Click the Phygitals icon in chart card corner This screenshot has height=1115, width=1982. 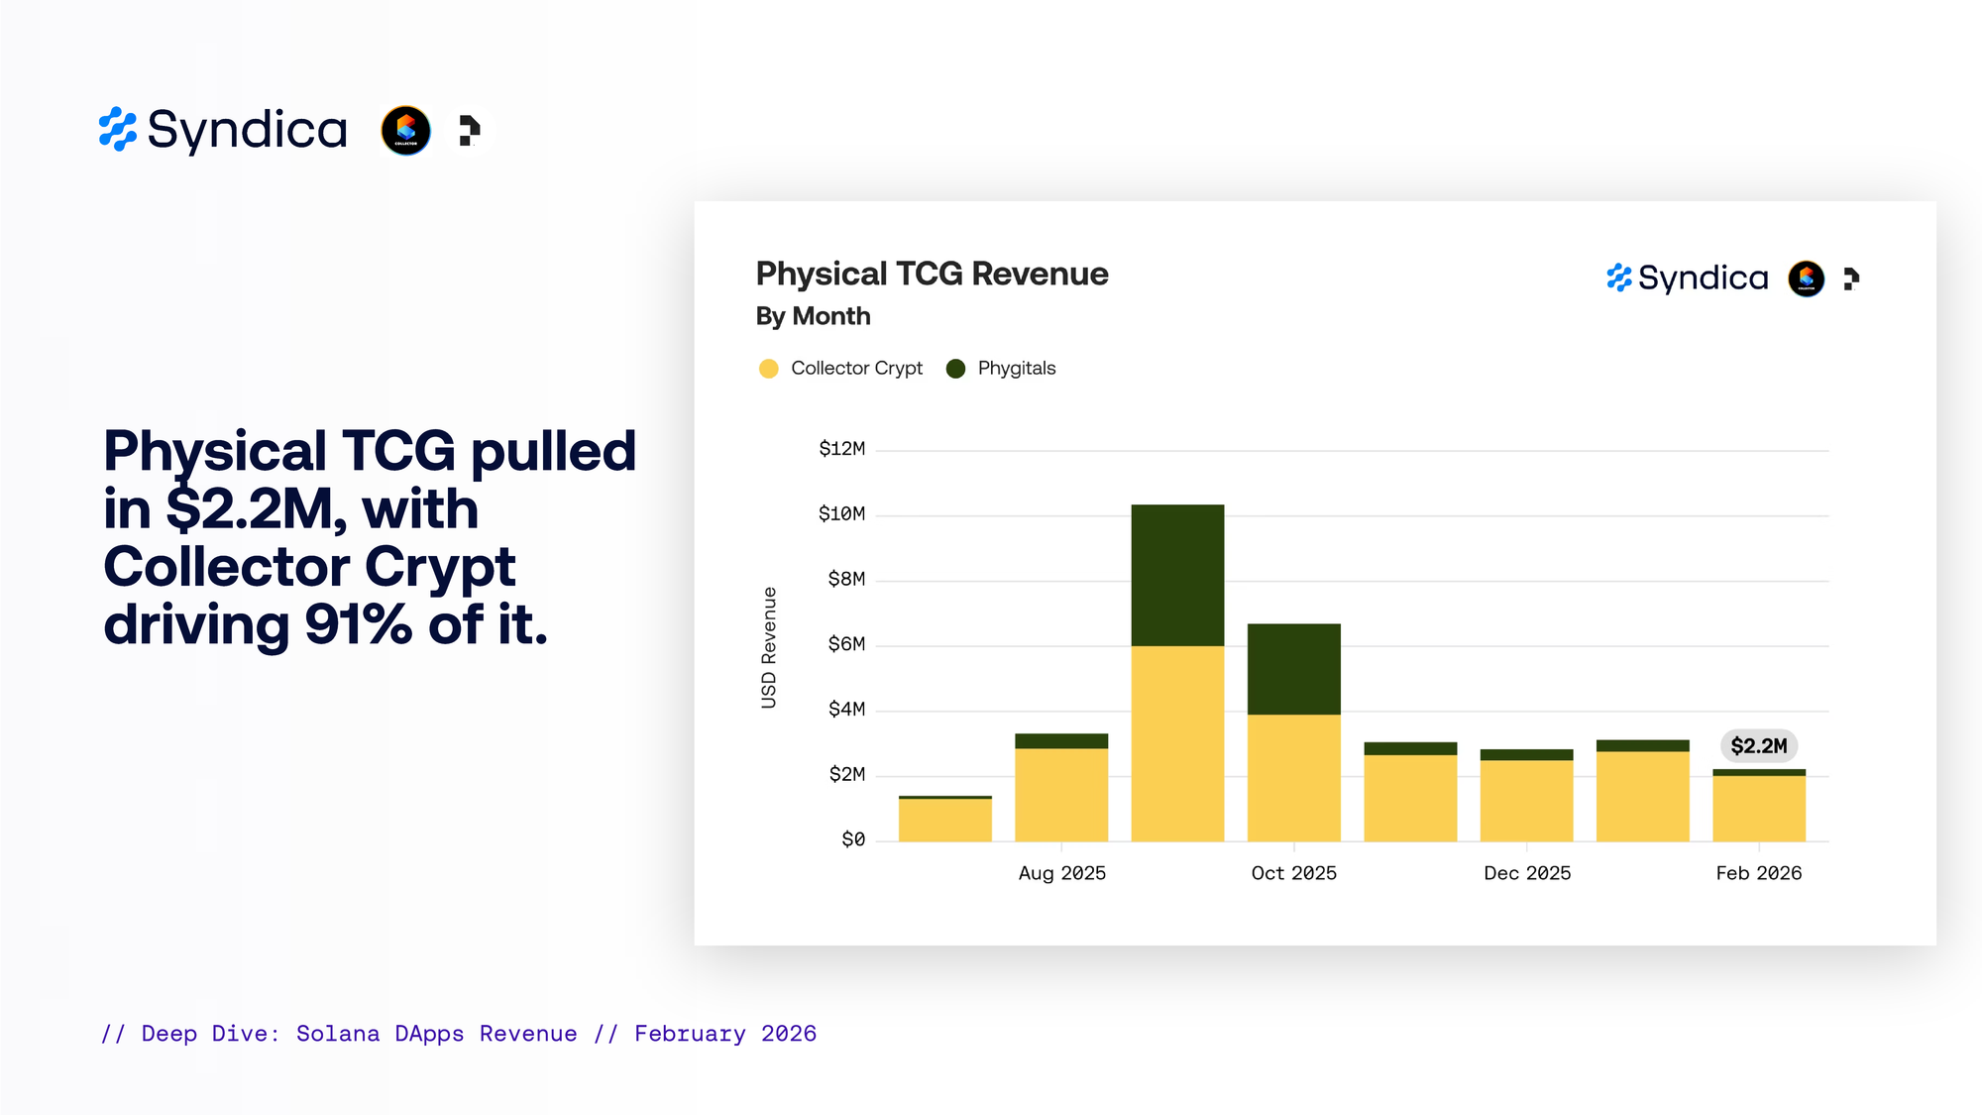[x=1850, y=279]
